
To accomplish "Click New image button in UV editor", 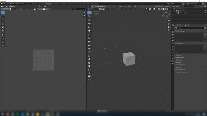I will click(x=39, y=9).
